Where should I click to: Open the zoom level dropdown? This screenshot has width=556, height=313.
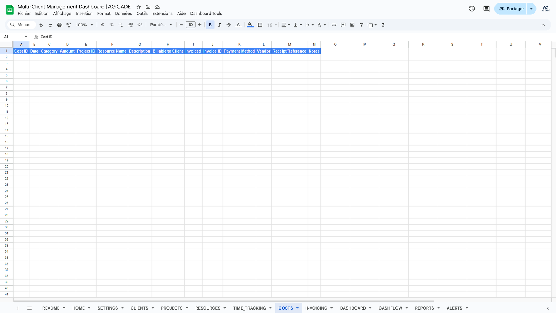(x=84, y=25)
